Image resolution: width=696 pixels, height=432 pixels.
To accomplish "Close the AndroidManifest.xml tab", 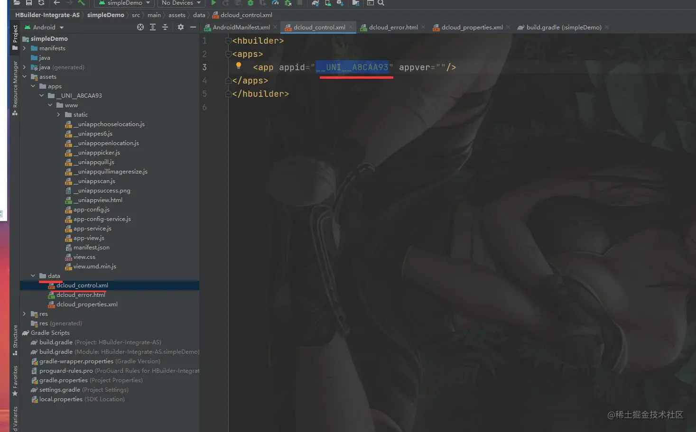I will pyautogui.click(x=275, y=27).
